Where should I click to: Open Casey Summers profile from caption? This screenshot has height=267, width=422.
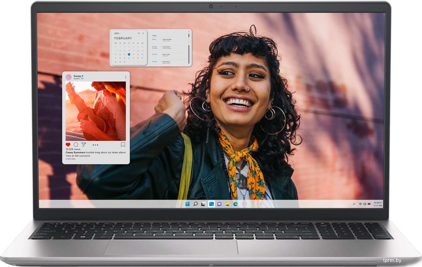pyautogui.click(x=75, y=152)
